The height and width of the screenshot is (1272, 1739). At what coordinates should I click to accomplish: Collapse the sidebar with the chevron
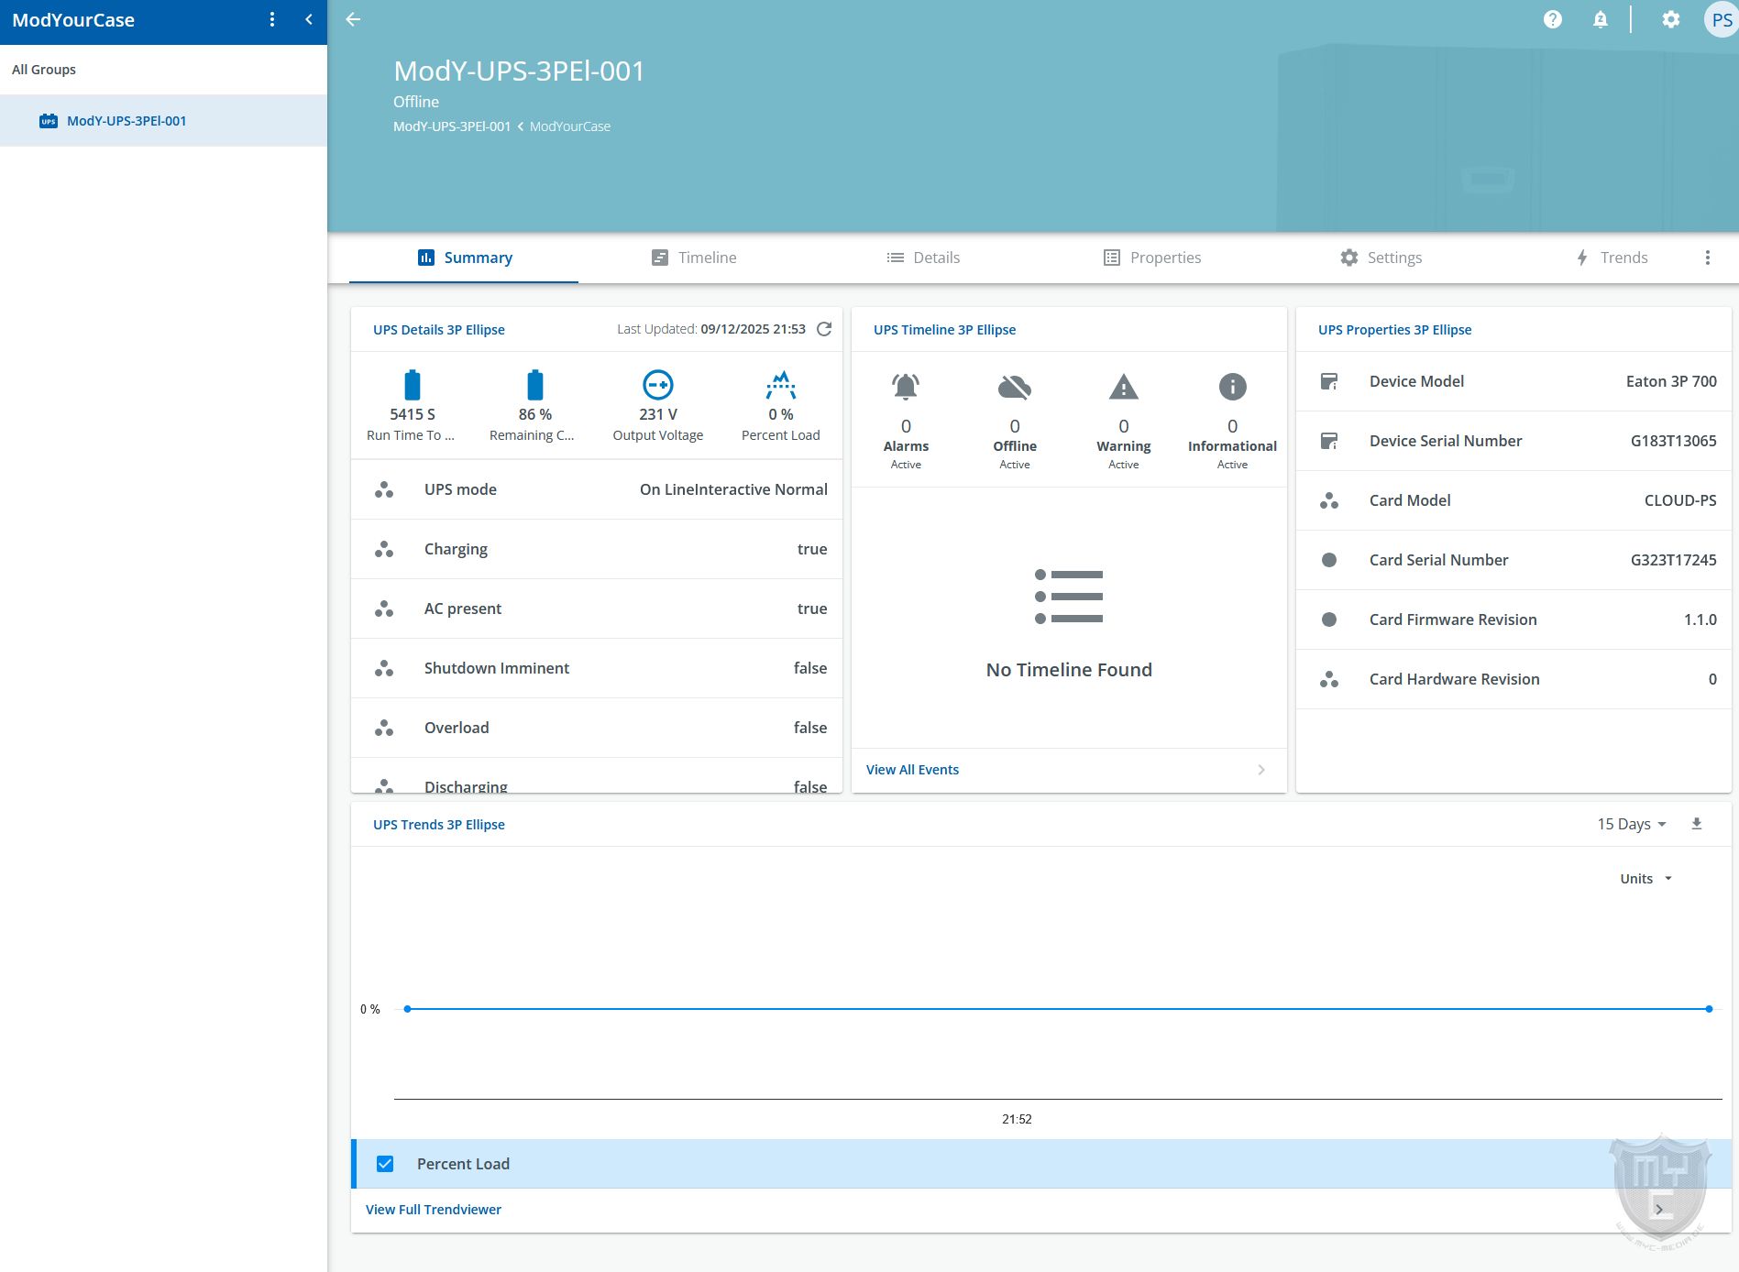309,19
